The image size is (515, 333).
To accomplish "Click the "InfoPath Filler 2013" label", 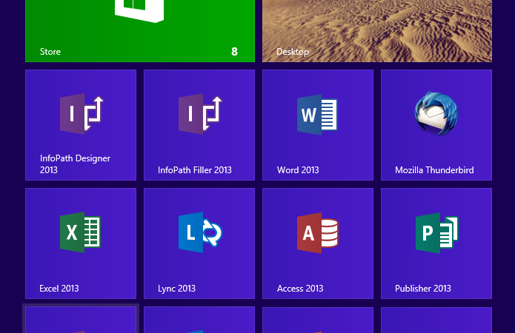I will (x=195, y=170).
